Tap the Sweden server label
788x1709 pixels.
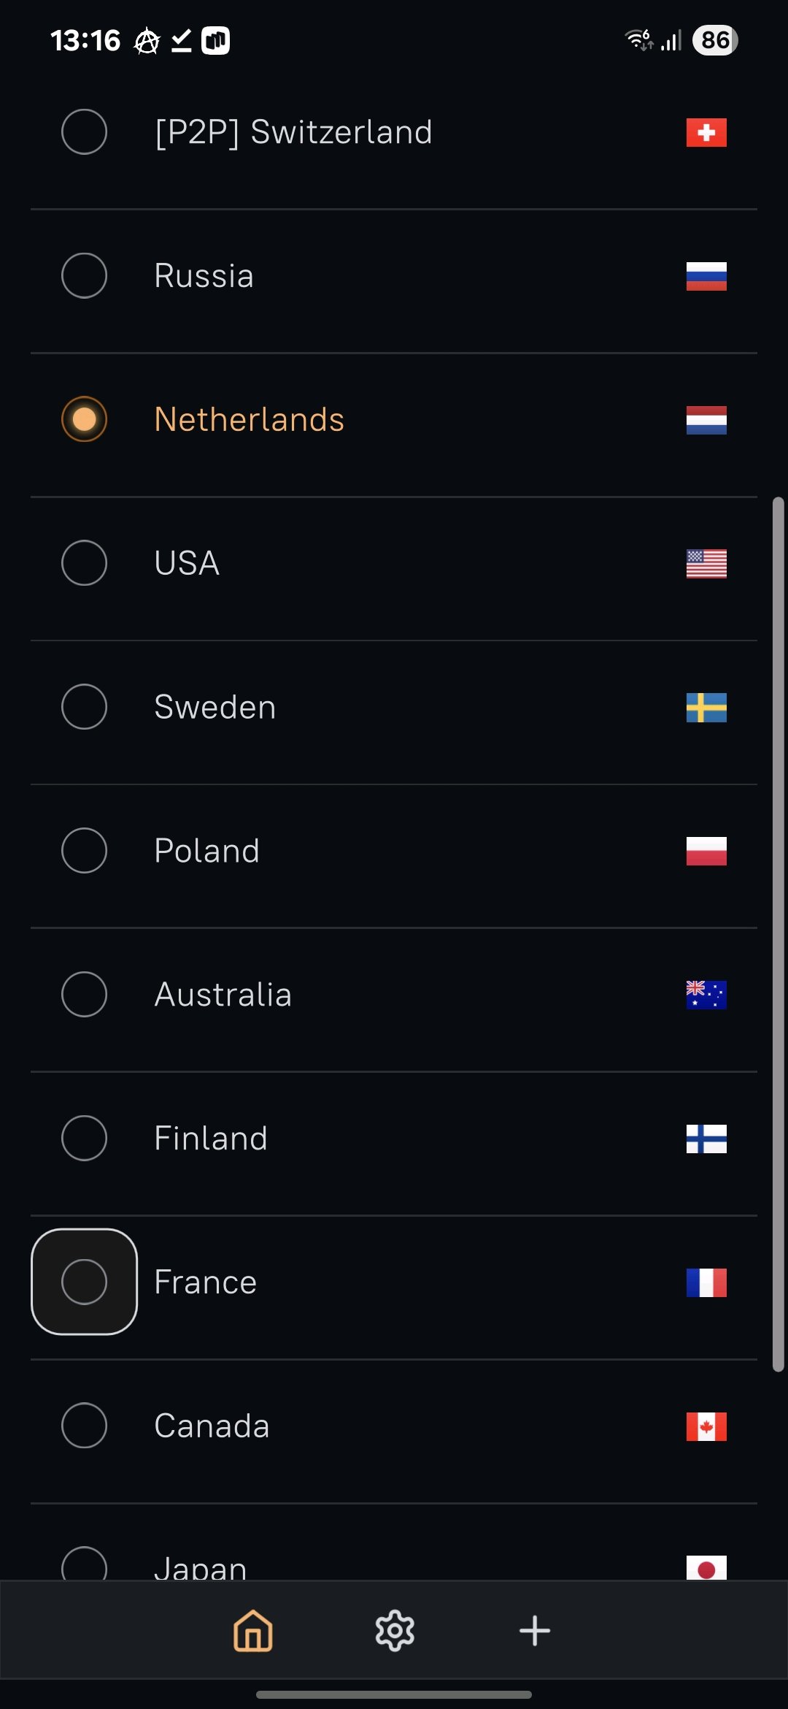[x=215, y=707]
